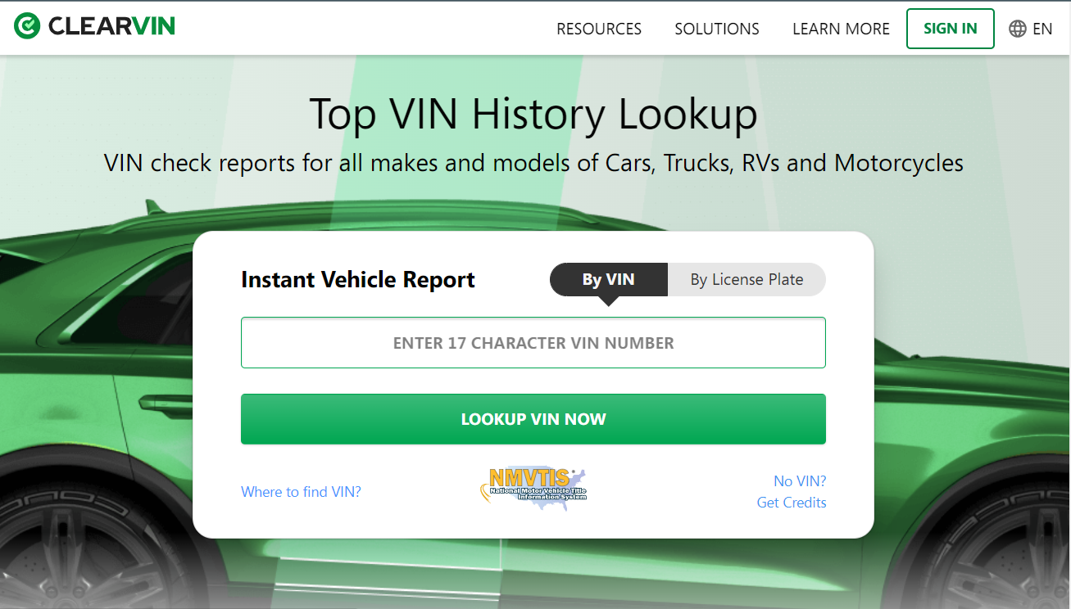The width and height of the screenshot is (1071, 609).
Task: Click the Lookup VIN Now button
Action: click(533, 419)
